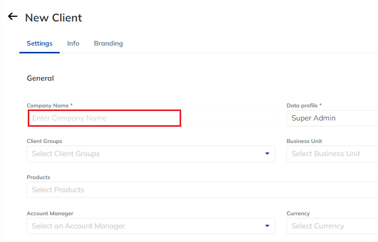The height and width of the screenshot is (242, 378).
Task: Open the Select Client Groups dropdown
Action: point(151,154)
